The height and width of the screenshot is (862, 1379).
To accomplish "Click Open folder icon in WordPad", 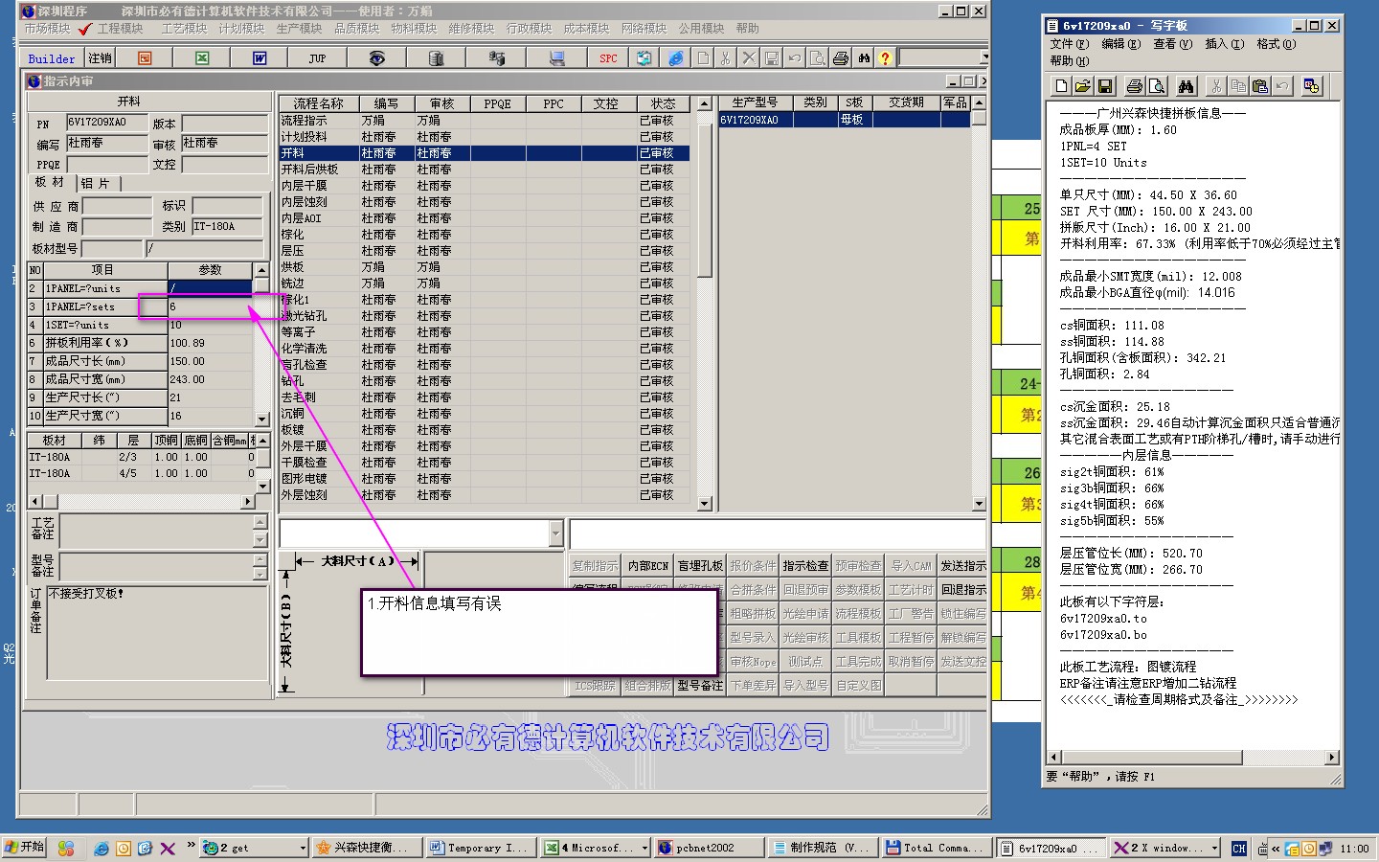I will 1082,86.
